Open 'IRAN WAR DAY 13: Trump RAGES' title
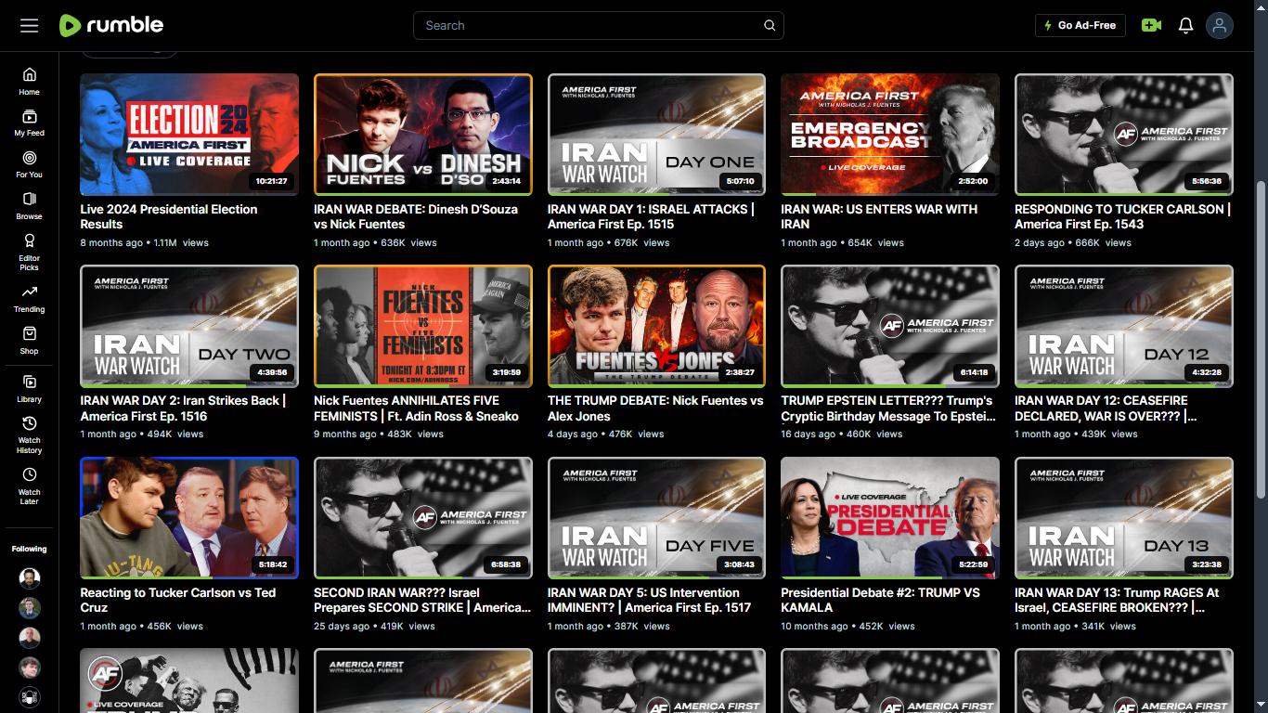Viewport: 1268px width, 713px height. point(1117,600)
